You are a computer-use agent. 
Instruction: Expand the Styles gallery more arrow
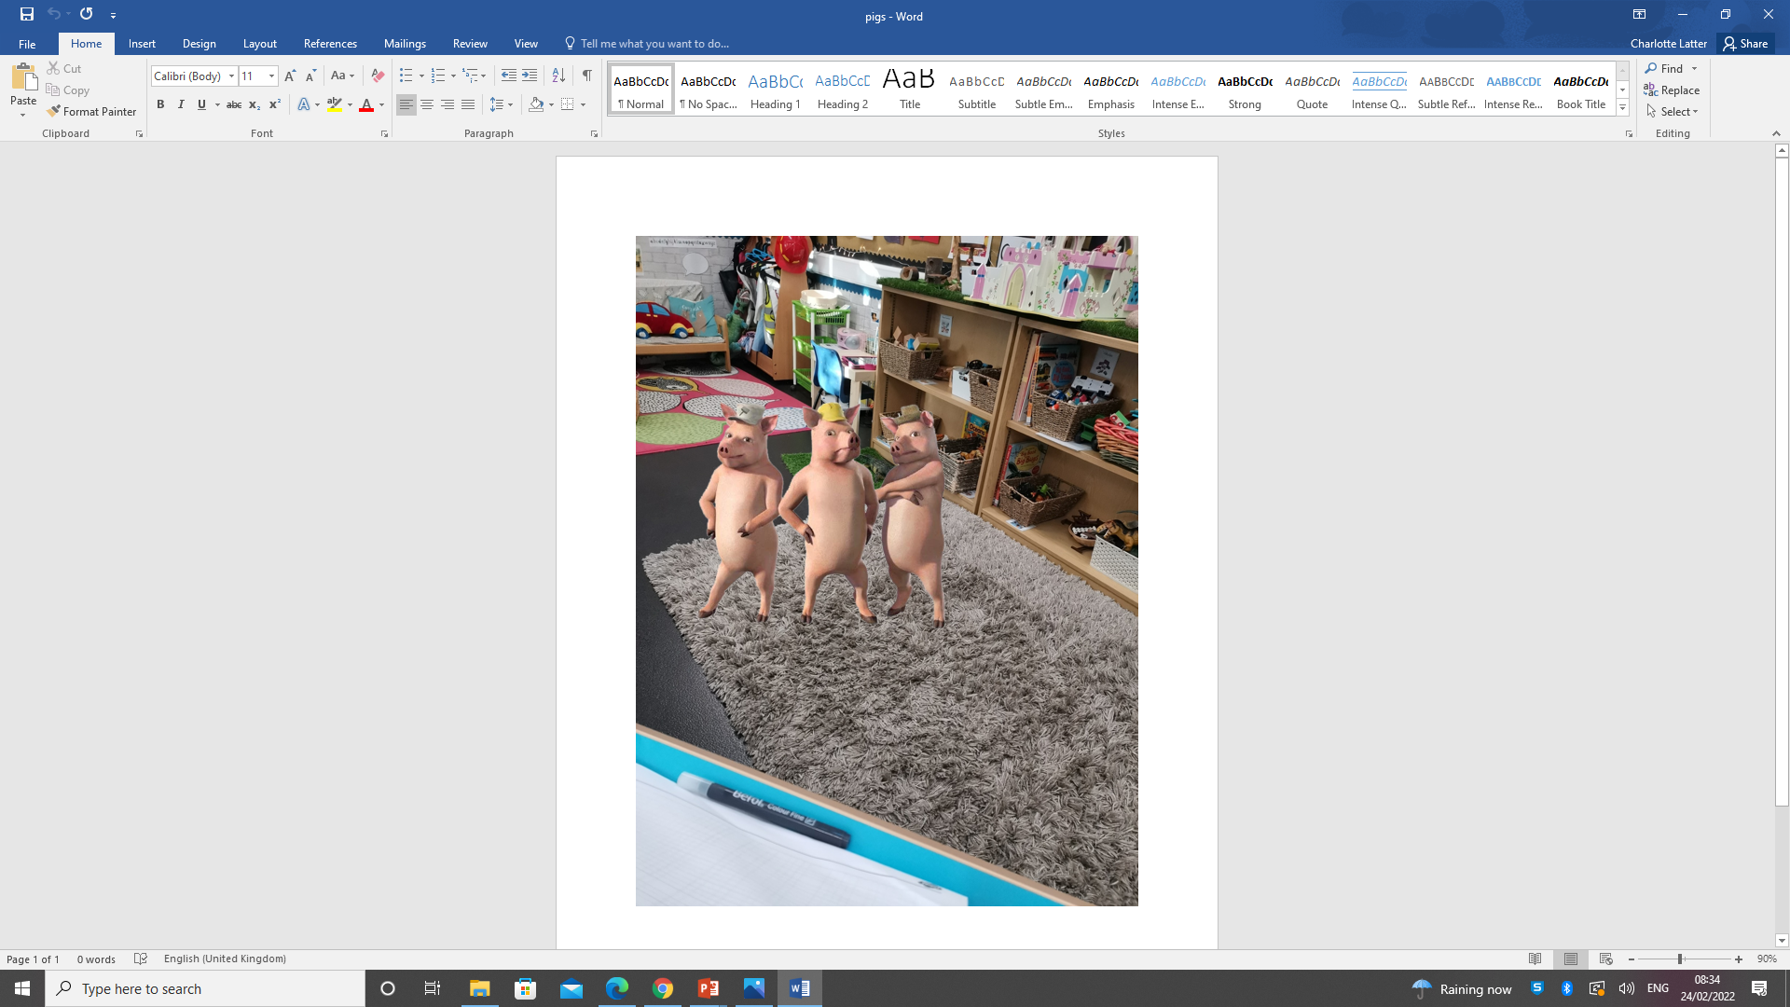click(x=1623, y=108)
